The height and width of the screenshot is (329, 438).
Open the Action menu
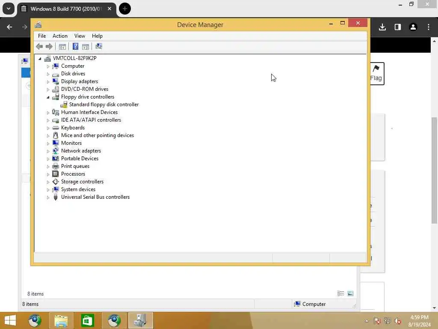click(60, 36)
